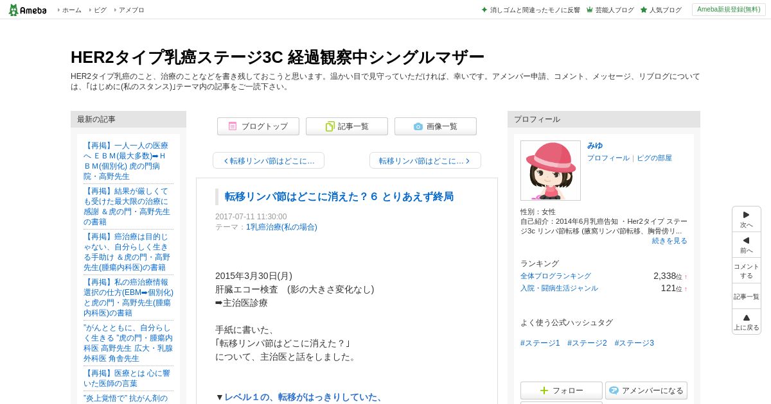
Task: Select the date text 2017-07-11 11:30:00
Action: (251, 217)
